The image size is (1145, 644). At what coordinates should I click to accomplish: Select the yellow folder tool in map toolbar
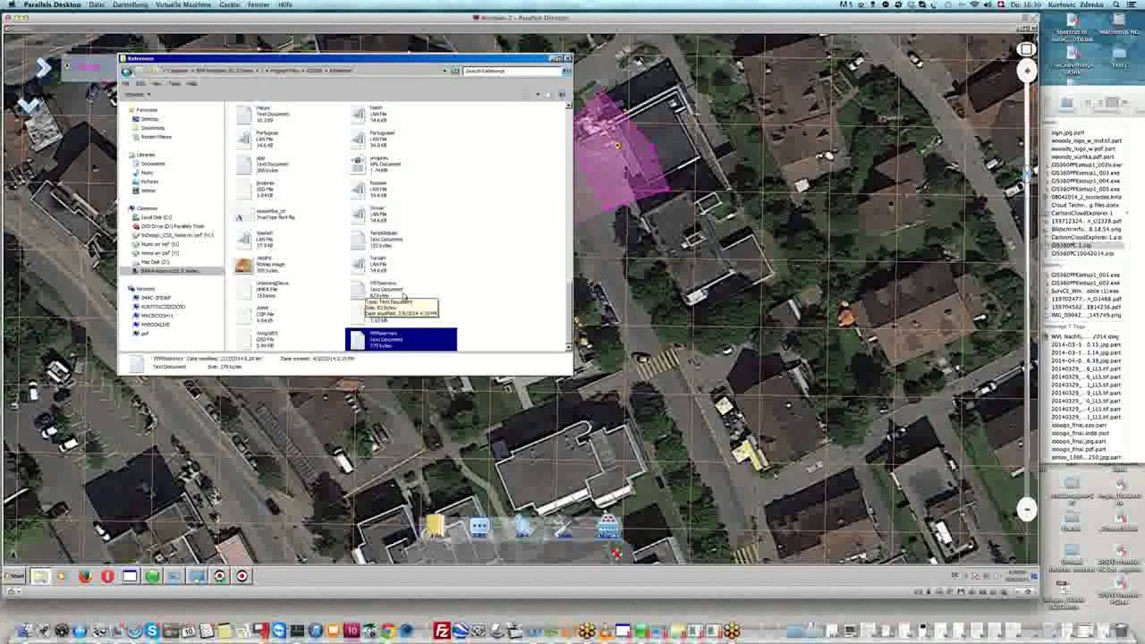tap(435, 528)
